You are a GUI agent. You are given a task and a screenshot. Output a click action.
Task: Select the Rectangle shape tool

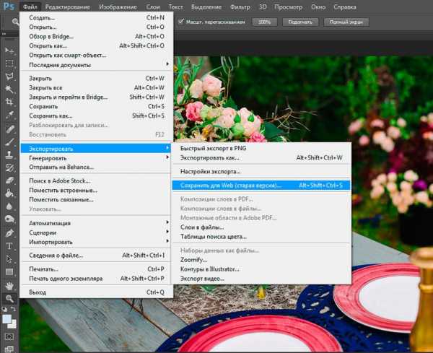click(9, 272)
